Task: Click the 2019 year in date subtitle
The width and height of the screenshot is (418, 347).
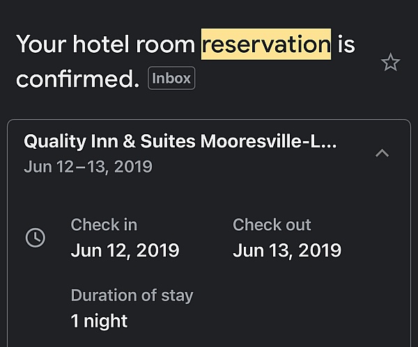Action: coord(133,167)
